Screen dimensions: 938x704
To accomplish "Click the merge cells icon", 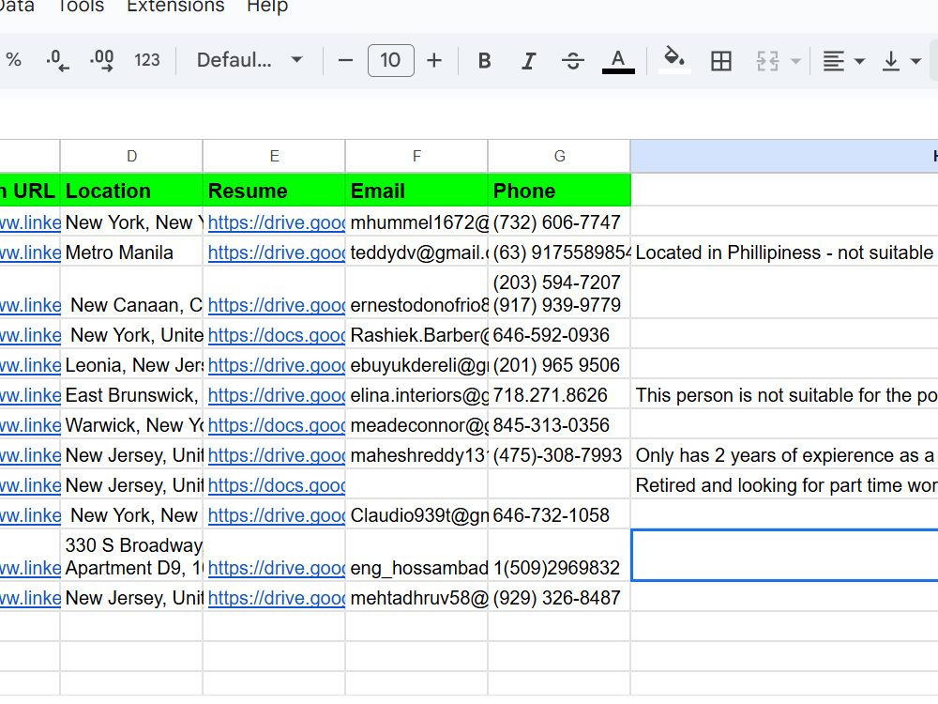I will coord(767,60).
